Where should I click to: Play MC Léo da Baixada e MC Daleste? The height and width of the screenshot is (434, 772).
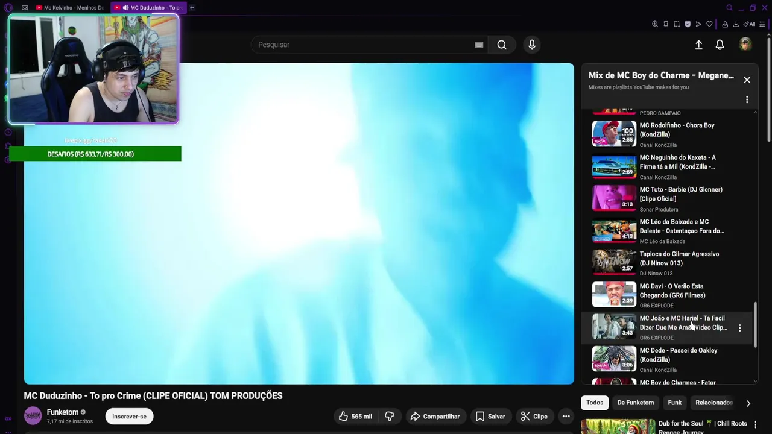682,226
